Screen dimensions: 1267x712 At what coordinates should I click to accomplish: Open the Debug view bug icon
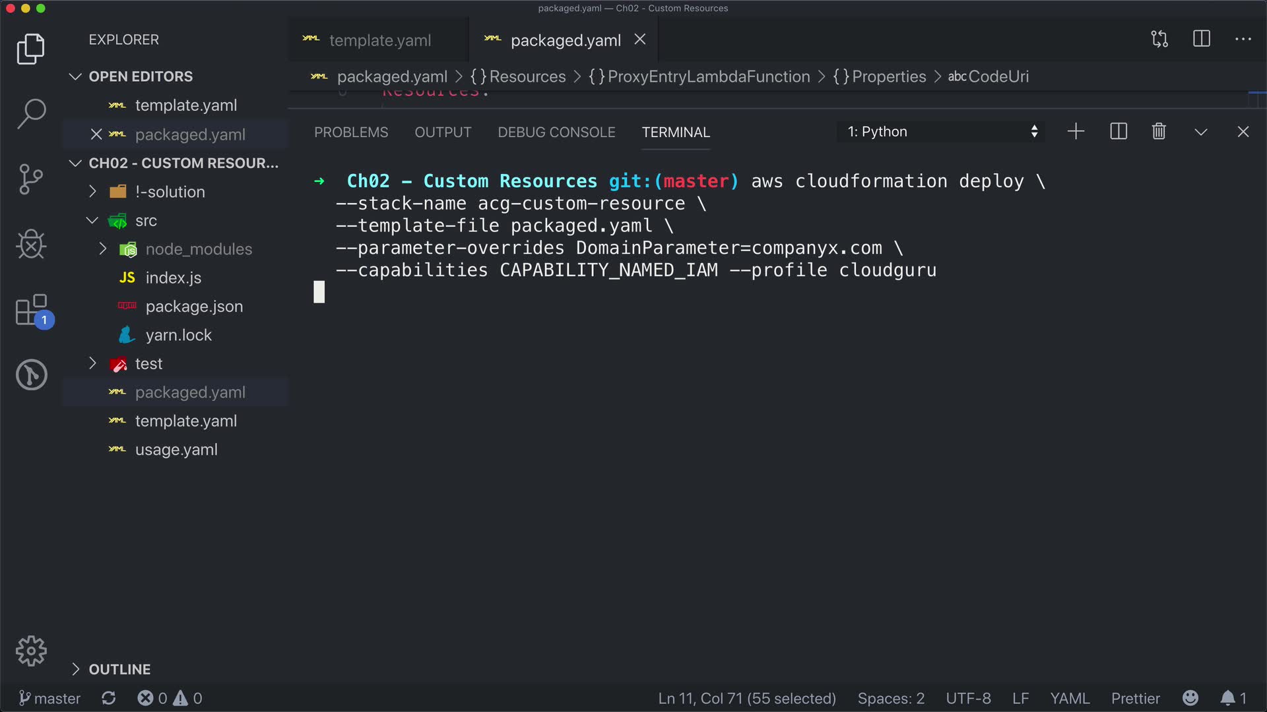coord(31,245)
